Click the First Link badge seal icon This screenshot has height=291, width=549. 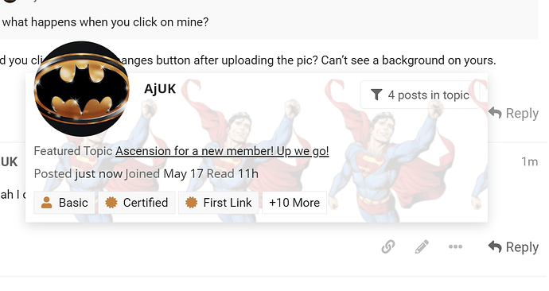pos(191,203)
